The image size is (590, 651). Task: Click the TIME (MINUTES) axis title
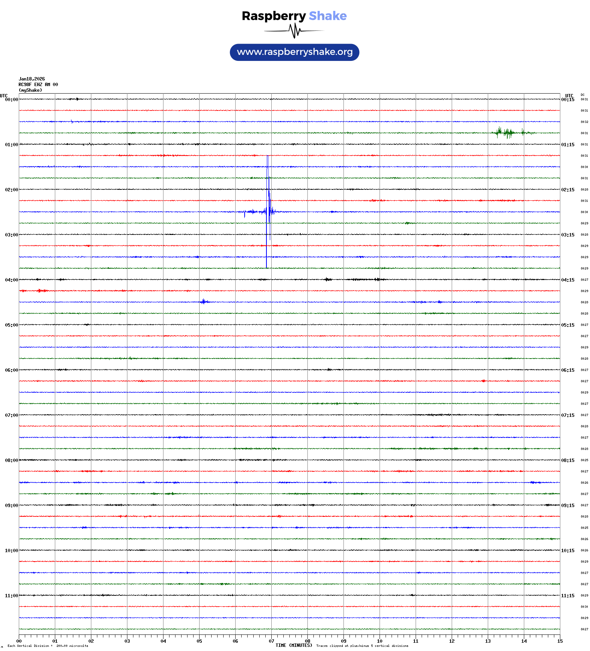click(x=293, y=645)
